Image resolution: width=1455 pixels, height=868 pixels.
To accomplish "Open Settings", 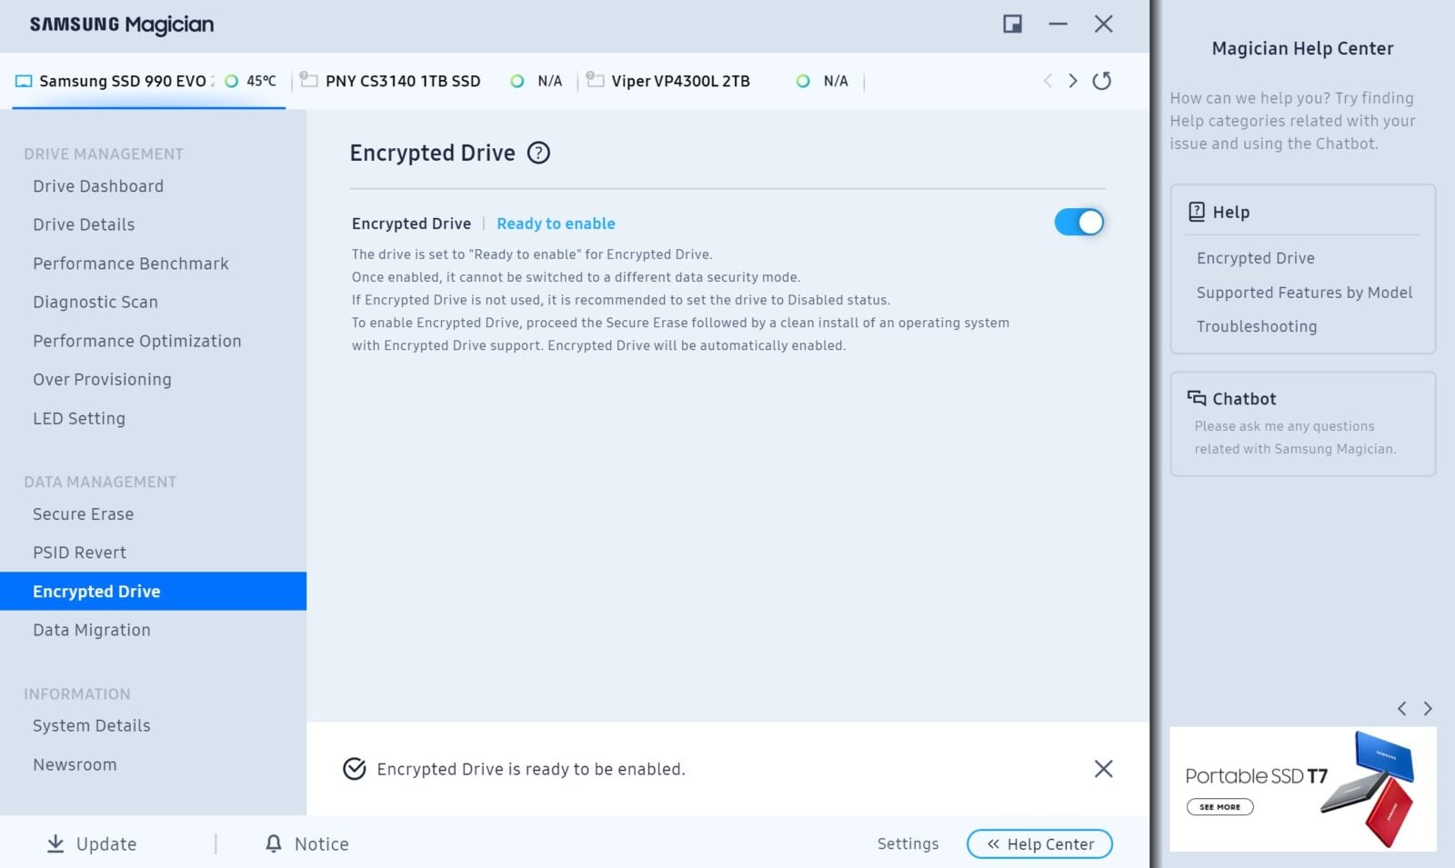I will pyautogui.click(x=908, y=843).
